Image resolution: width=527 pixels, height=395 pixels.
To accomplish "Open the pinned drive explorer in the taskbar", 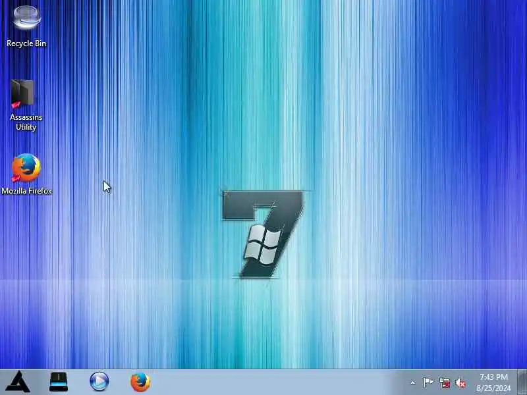I will [59, 382].
